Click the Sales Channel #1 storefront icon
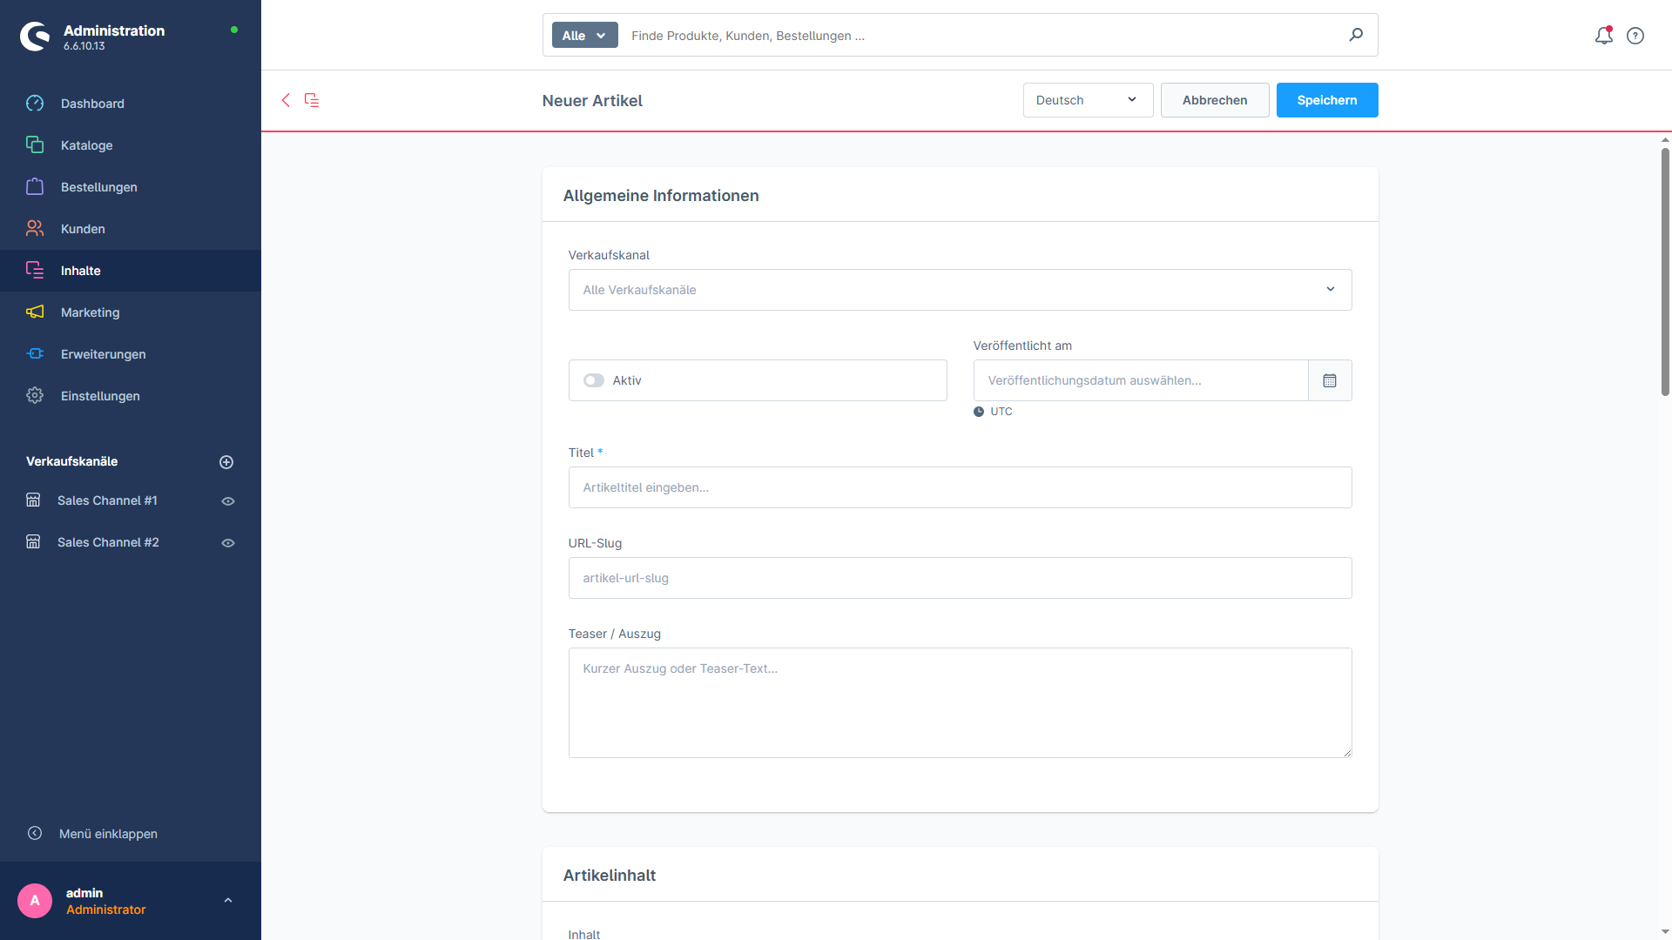 [33, 500]
